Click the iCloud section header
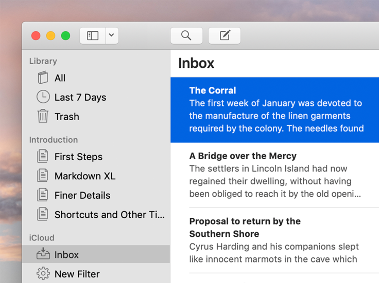379x283 pixels. pos(42,238)
